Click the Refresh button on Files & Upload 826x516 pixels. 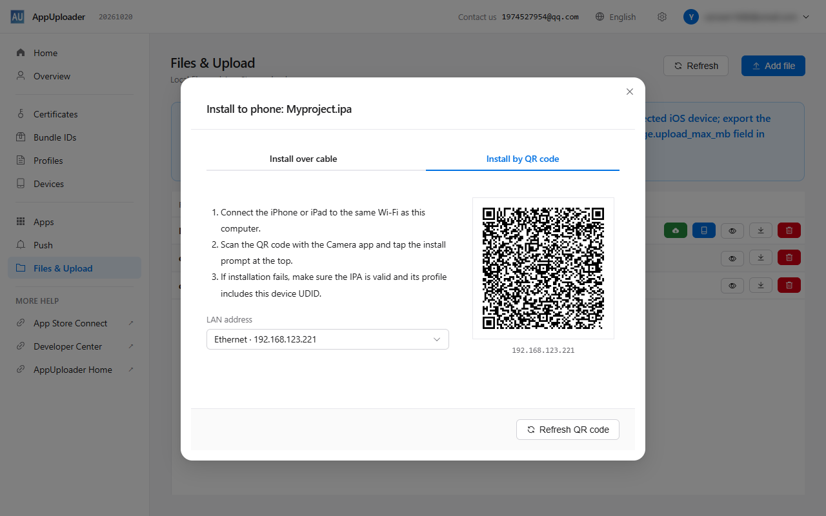coord(696,66)
